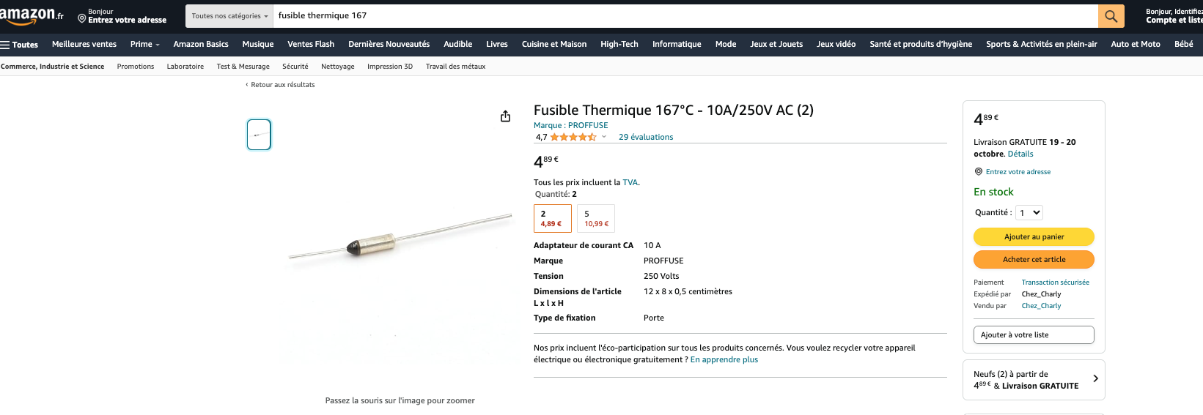
Task: Open the Toutes hamburger menu icon
Action: pos(5,45)
